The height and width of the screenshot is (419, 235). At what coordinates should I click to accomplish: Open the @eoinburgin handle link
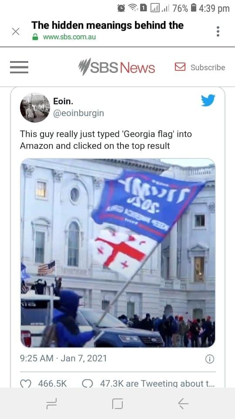(79, 113)
